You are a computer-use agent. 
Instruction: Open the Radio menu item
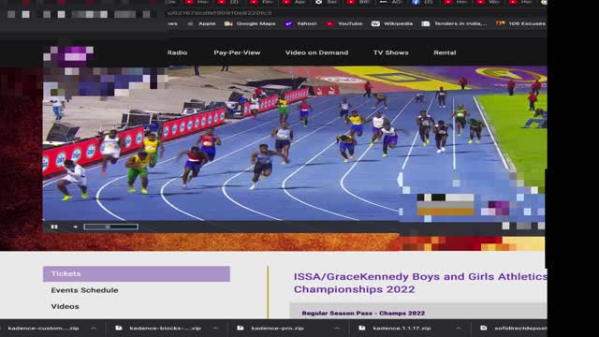coord(177,52)
